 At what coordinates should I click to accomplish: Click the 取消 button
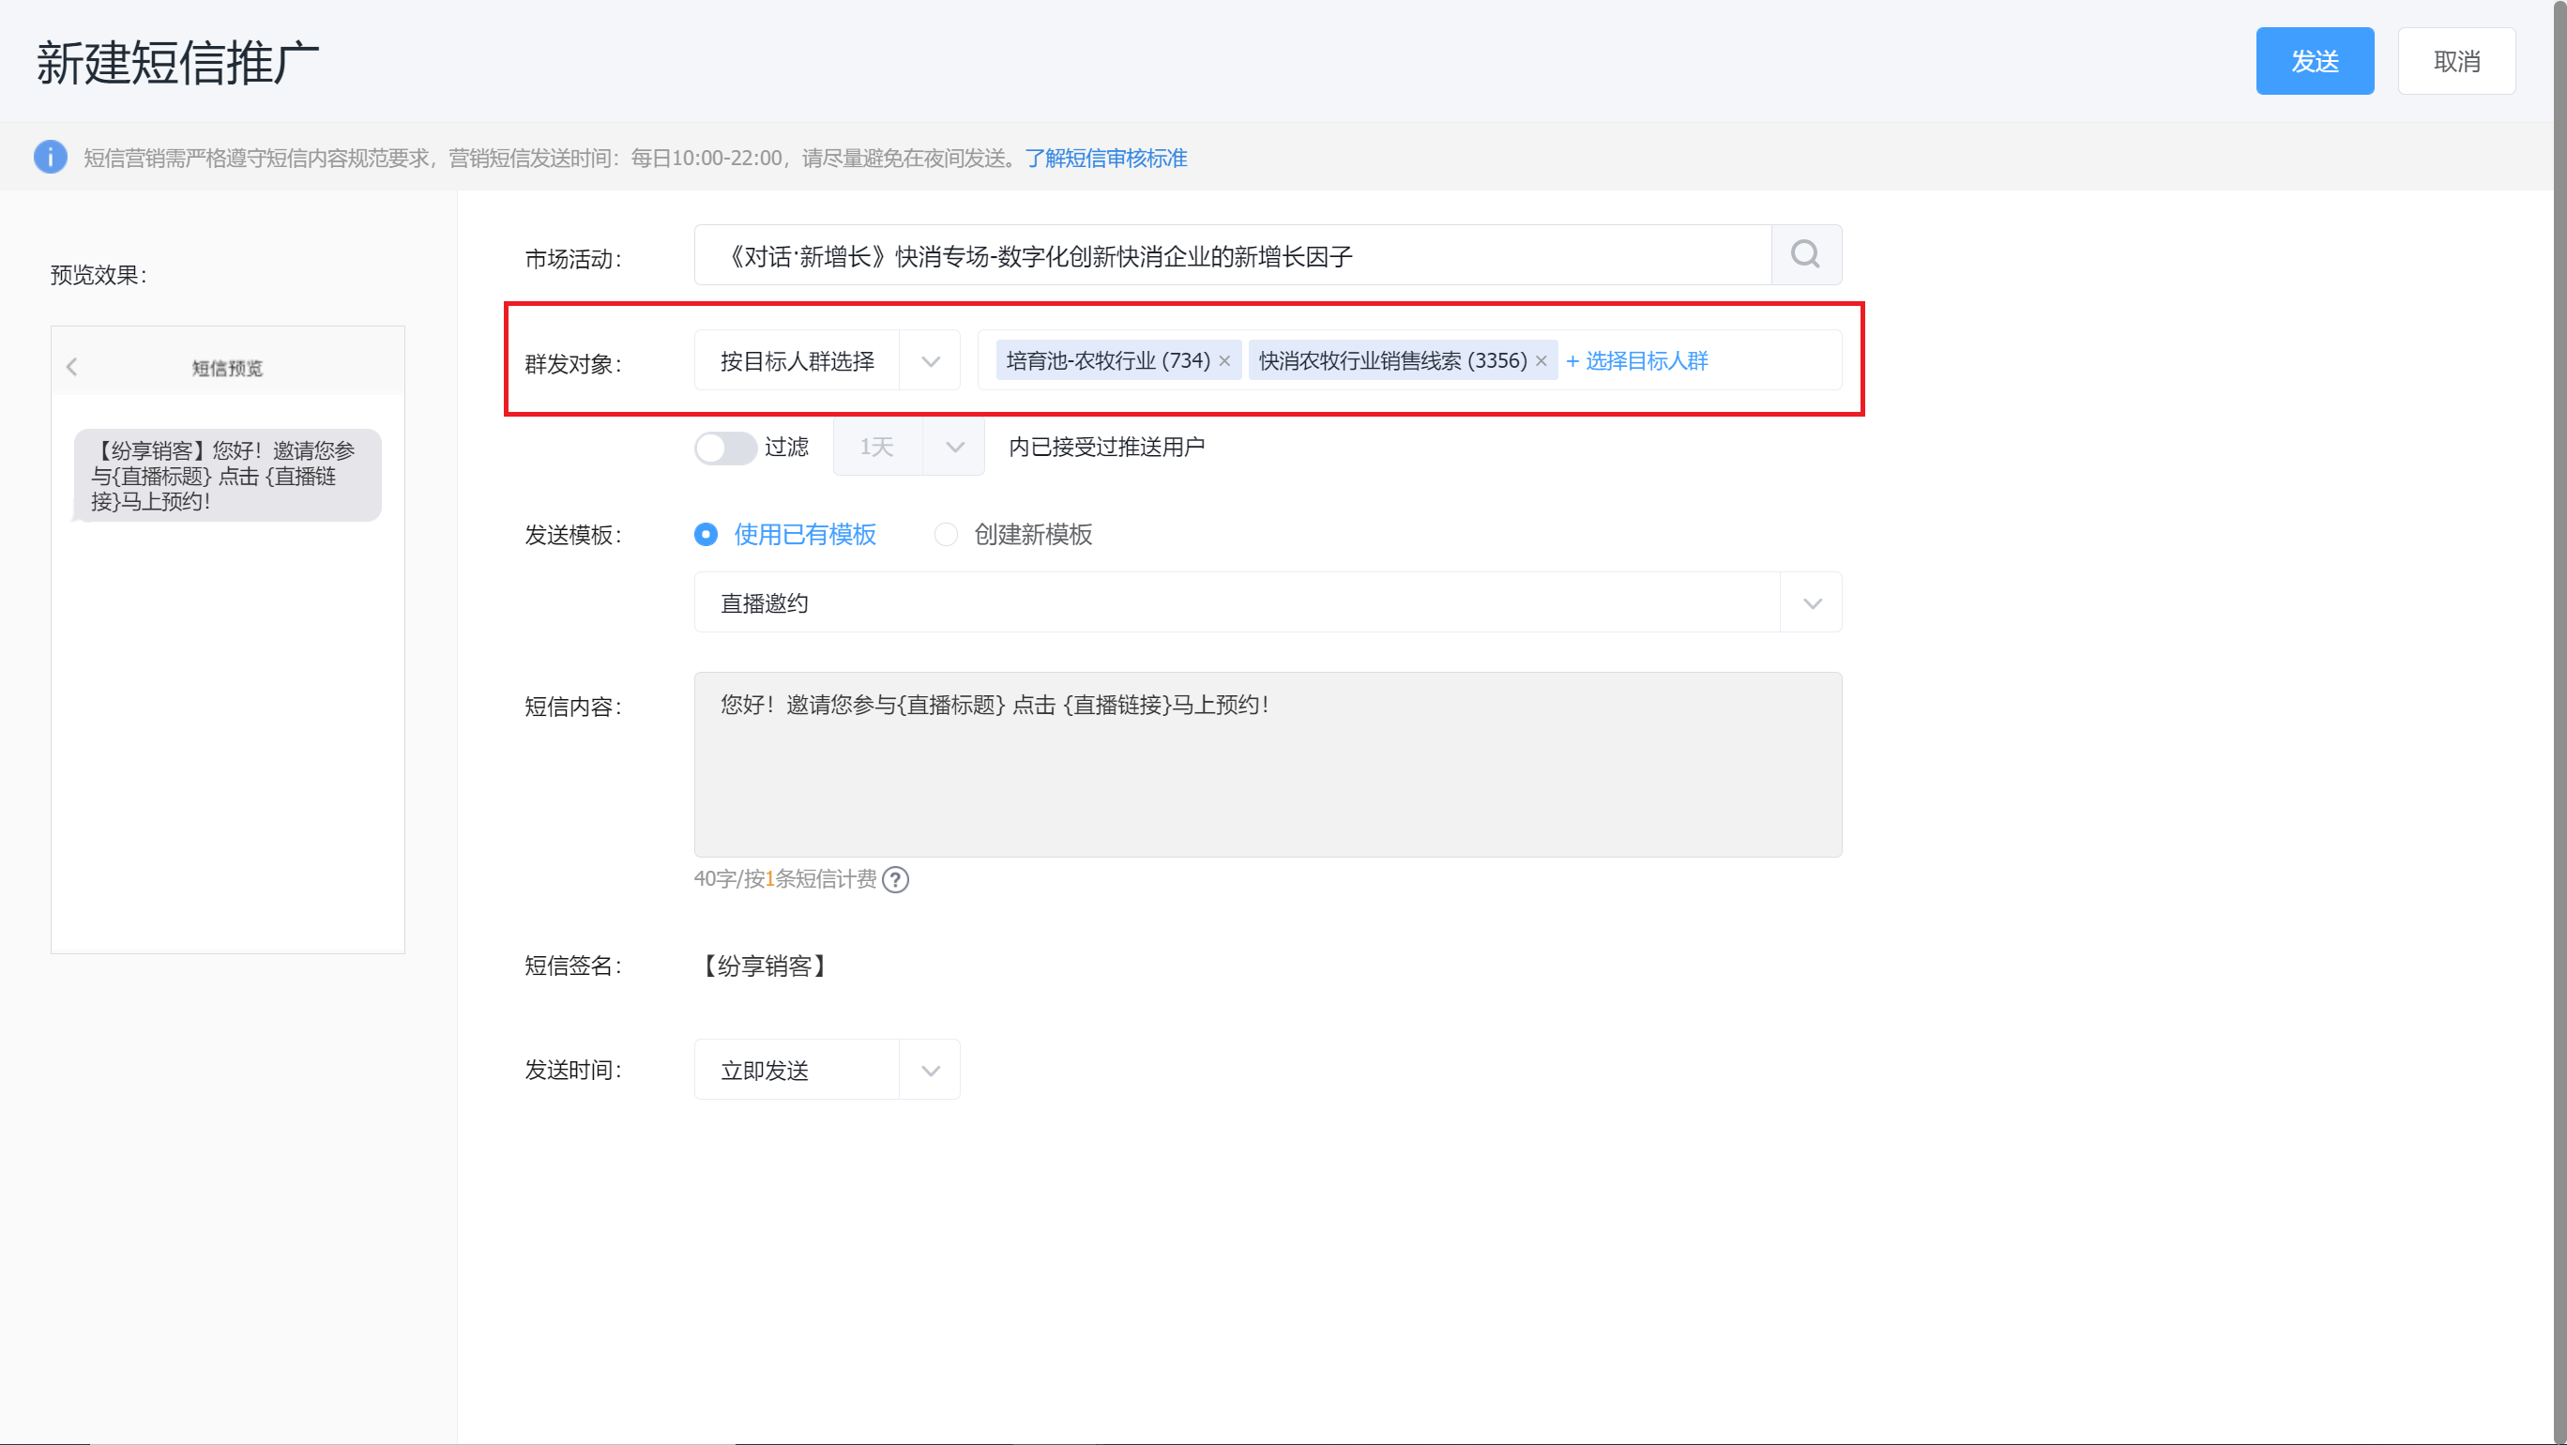pyautogui.click(x=2456, y=61)
